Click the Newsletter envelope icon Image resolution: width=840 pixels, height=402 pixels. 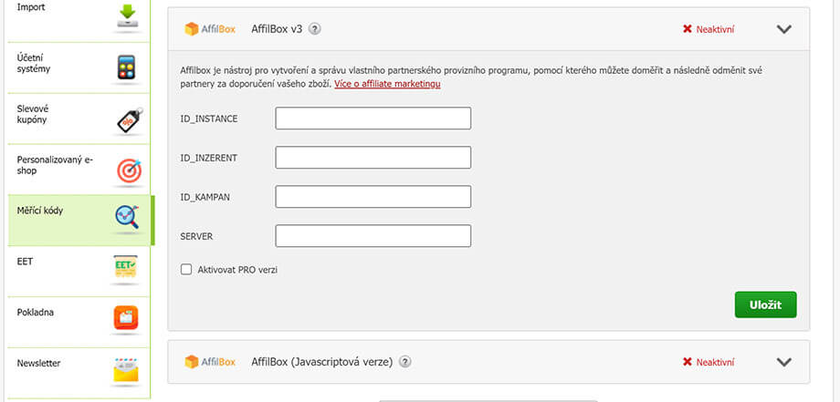126,369
